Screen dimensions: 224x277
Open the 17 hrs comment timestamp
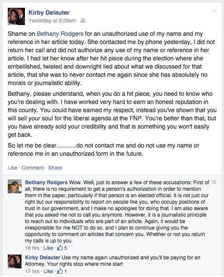[x=32, y=271]
